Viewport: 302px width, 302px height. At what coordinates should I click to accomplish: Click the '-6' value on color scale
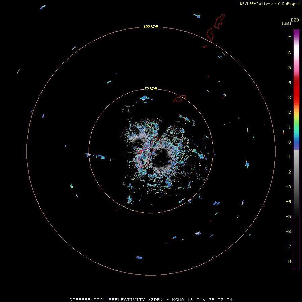pyautogui.click(x=288, y=232)
